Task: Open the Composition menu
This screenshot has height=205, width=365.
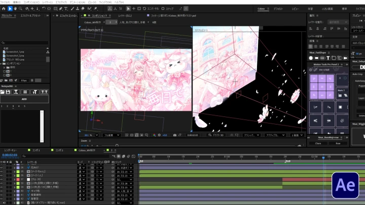Action: pyautogui.click(x=31, y=2)
